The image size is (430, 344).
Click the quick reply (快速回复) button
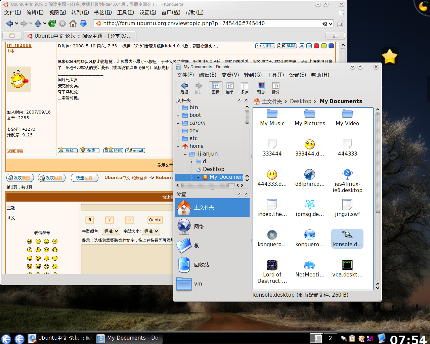point(84,178)
